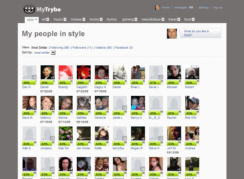The height and width of the screenshot is (179, 244).
Task: Open Megan B's dark photo
Action: click(x=138, y=133)
